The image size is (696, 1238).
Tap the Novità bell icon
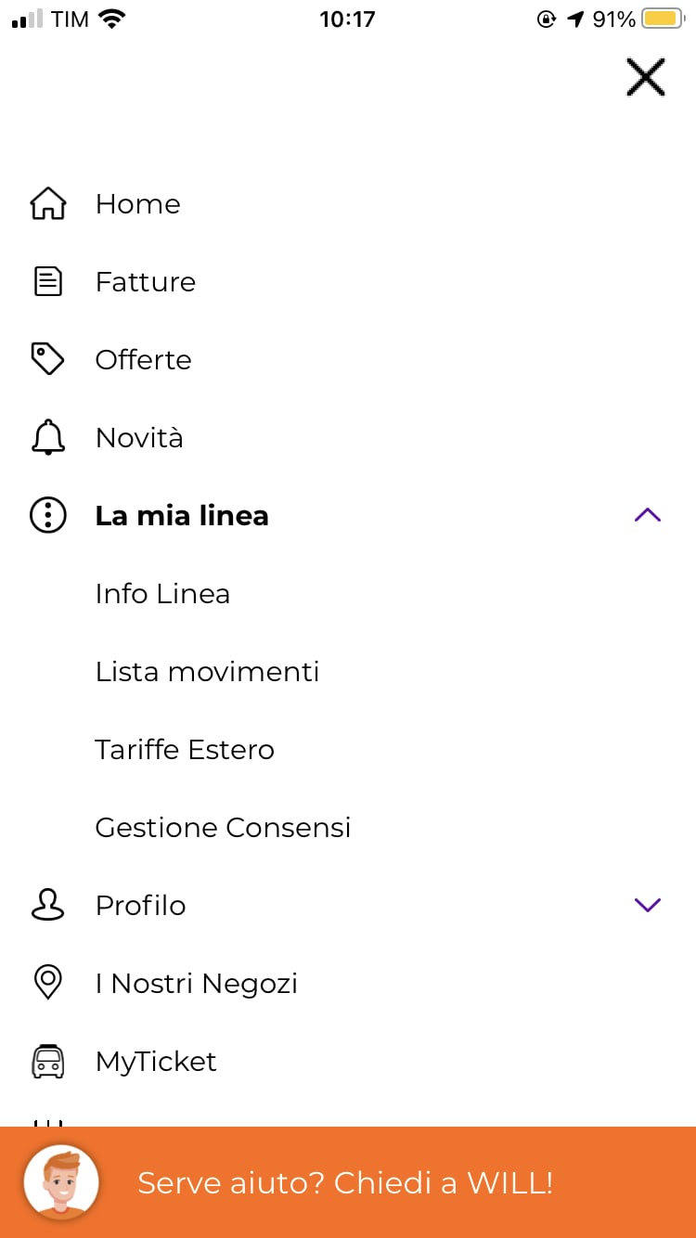48,437
